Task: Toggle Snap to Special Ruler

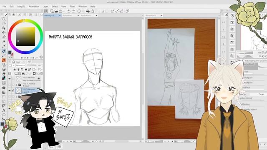Action: [x=117, y=11]
